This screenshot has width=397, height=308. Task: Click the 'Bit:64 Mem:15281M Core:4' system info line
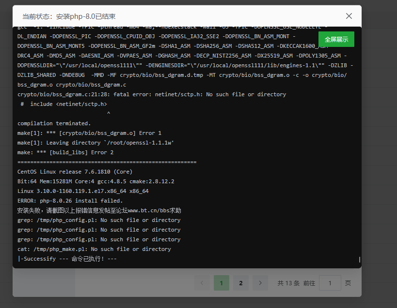point(95,181)
